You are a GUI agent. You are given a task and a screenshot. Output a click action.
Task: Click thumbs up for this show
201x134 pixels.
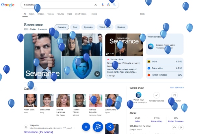coord(175,127)
